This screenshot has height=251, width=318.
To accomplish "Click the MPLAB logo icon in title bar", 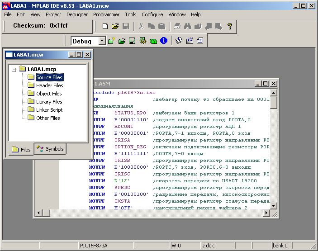I will [5, 6].
